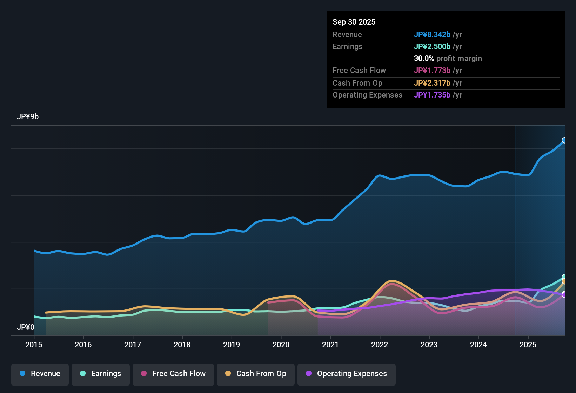Select the Cash From Op endpoint marker

click(564, 281)
